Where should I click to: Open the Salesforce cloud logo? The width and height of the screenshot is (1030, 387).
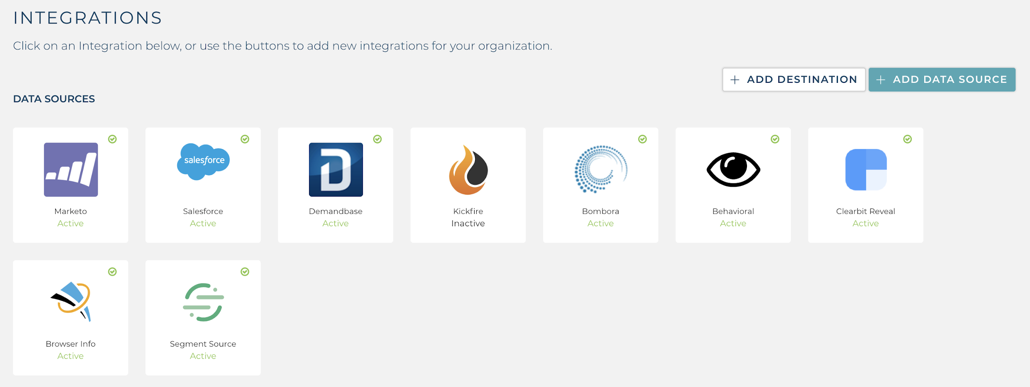(x=203, y=162)
